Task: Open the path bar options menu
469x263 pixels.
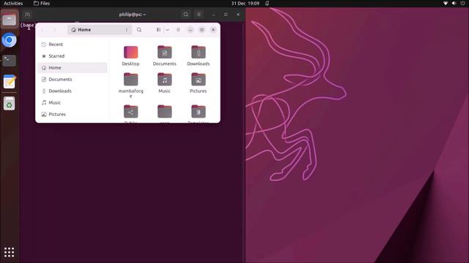Action: coord(127,30)
